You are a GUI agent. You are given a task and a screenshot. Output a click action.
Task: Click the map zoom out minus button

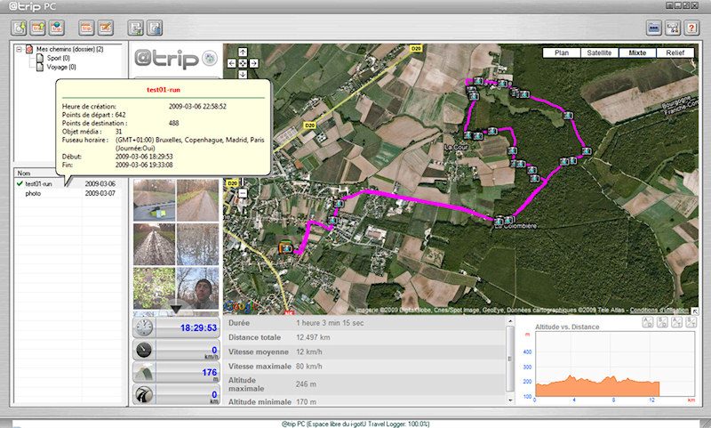click(243, 193)
